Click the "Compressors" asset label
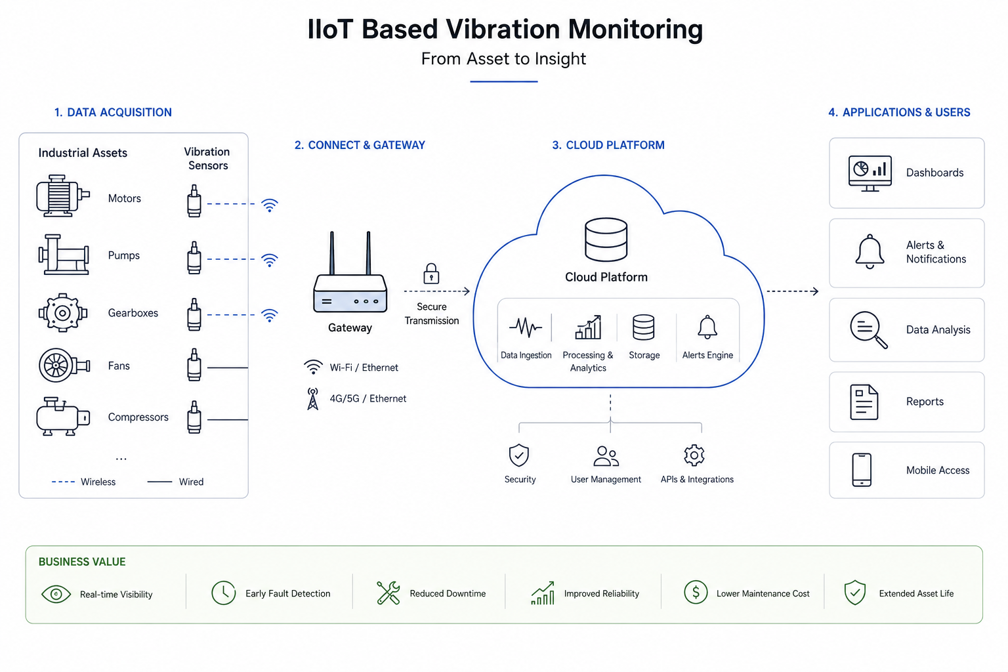Screen dimensions: 1008x672 (x=138, y=417)
